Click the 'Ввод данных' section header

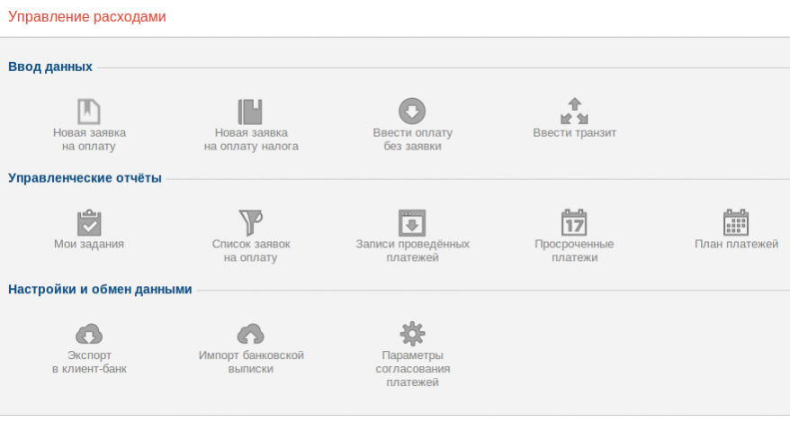(x=50, y=67)
